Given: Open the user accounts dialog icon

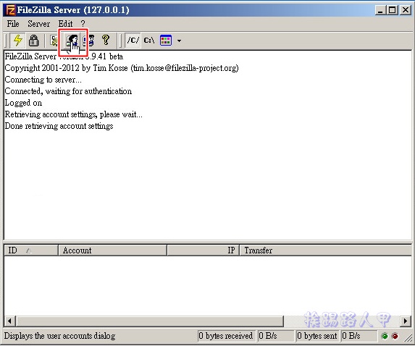Looking at the screenshot, I should pos(72,41).
